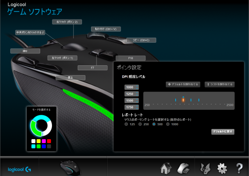Increase the 1500 DPI level with up arrow
This screenshot has width=249, height=176.
(x=137, y=100)
